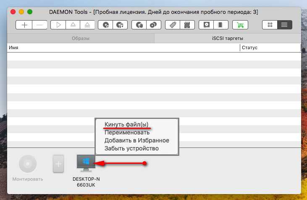The image size is (307, 200).
Task: Click the green shopping cart purchase icon
Action: pyautogui.click(x=240, y=25)
